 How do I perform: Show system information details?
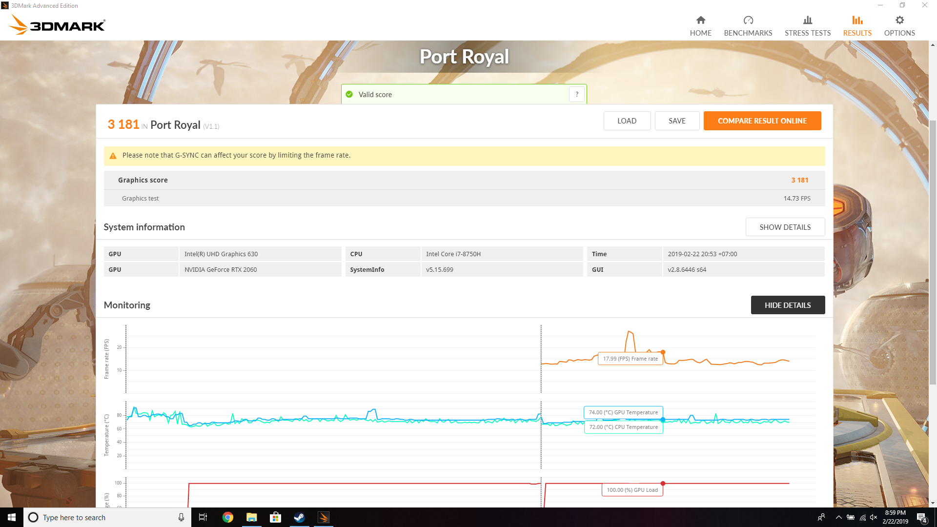[x=785, y=227]
